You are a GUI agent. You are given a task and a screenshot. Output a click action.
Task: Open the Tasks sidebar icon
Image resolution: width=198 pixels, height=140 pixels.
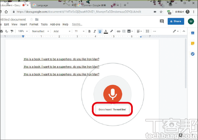[x=192, y=54]
